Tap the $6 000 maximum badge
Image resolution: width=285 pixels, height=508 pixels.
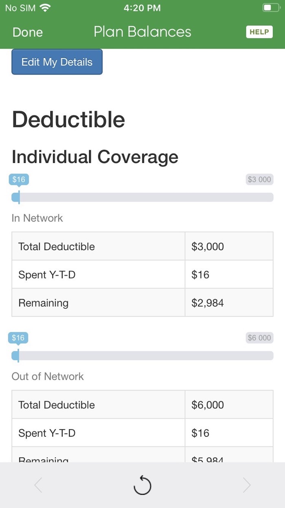coord(259,338)
